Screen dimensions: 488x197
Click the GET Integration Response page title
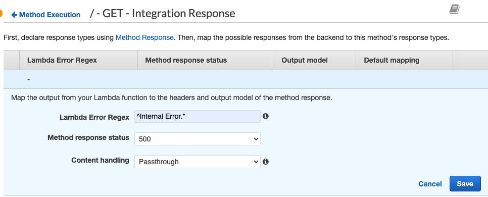[x=163, y=14]
